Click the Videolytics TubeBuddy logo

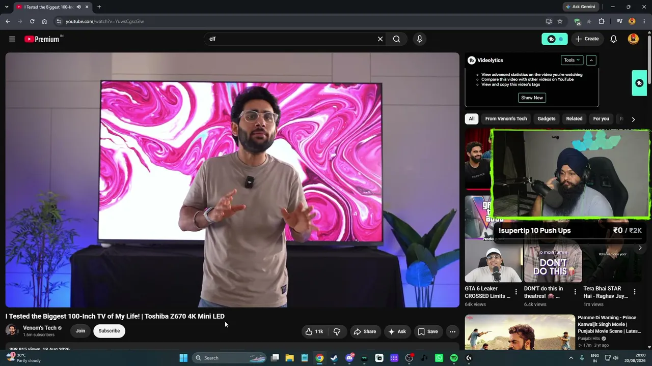tap(472, 60)
